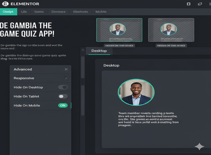Click the small collapse icon left of Desktop tab
211x155 pixels.
click(x=83, y=50)
